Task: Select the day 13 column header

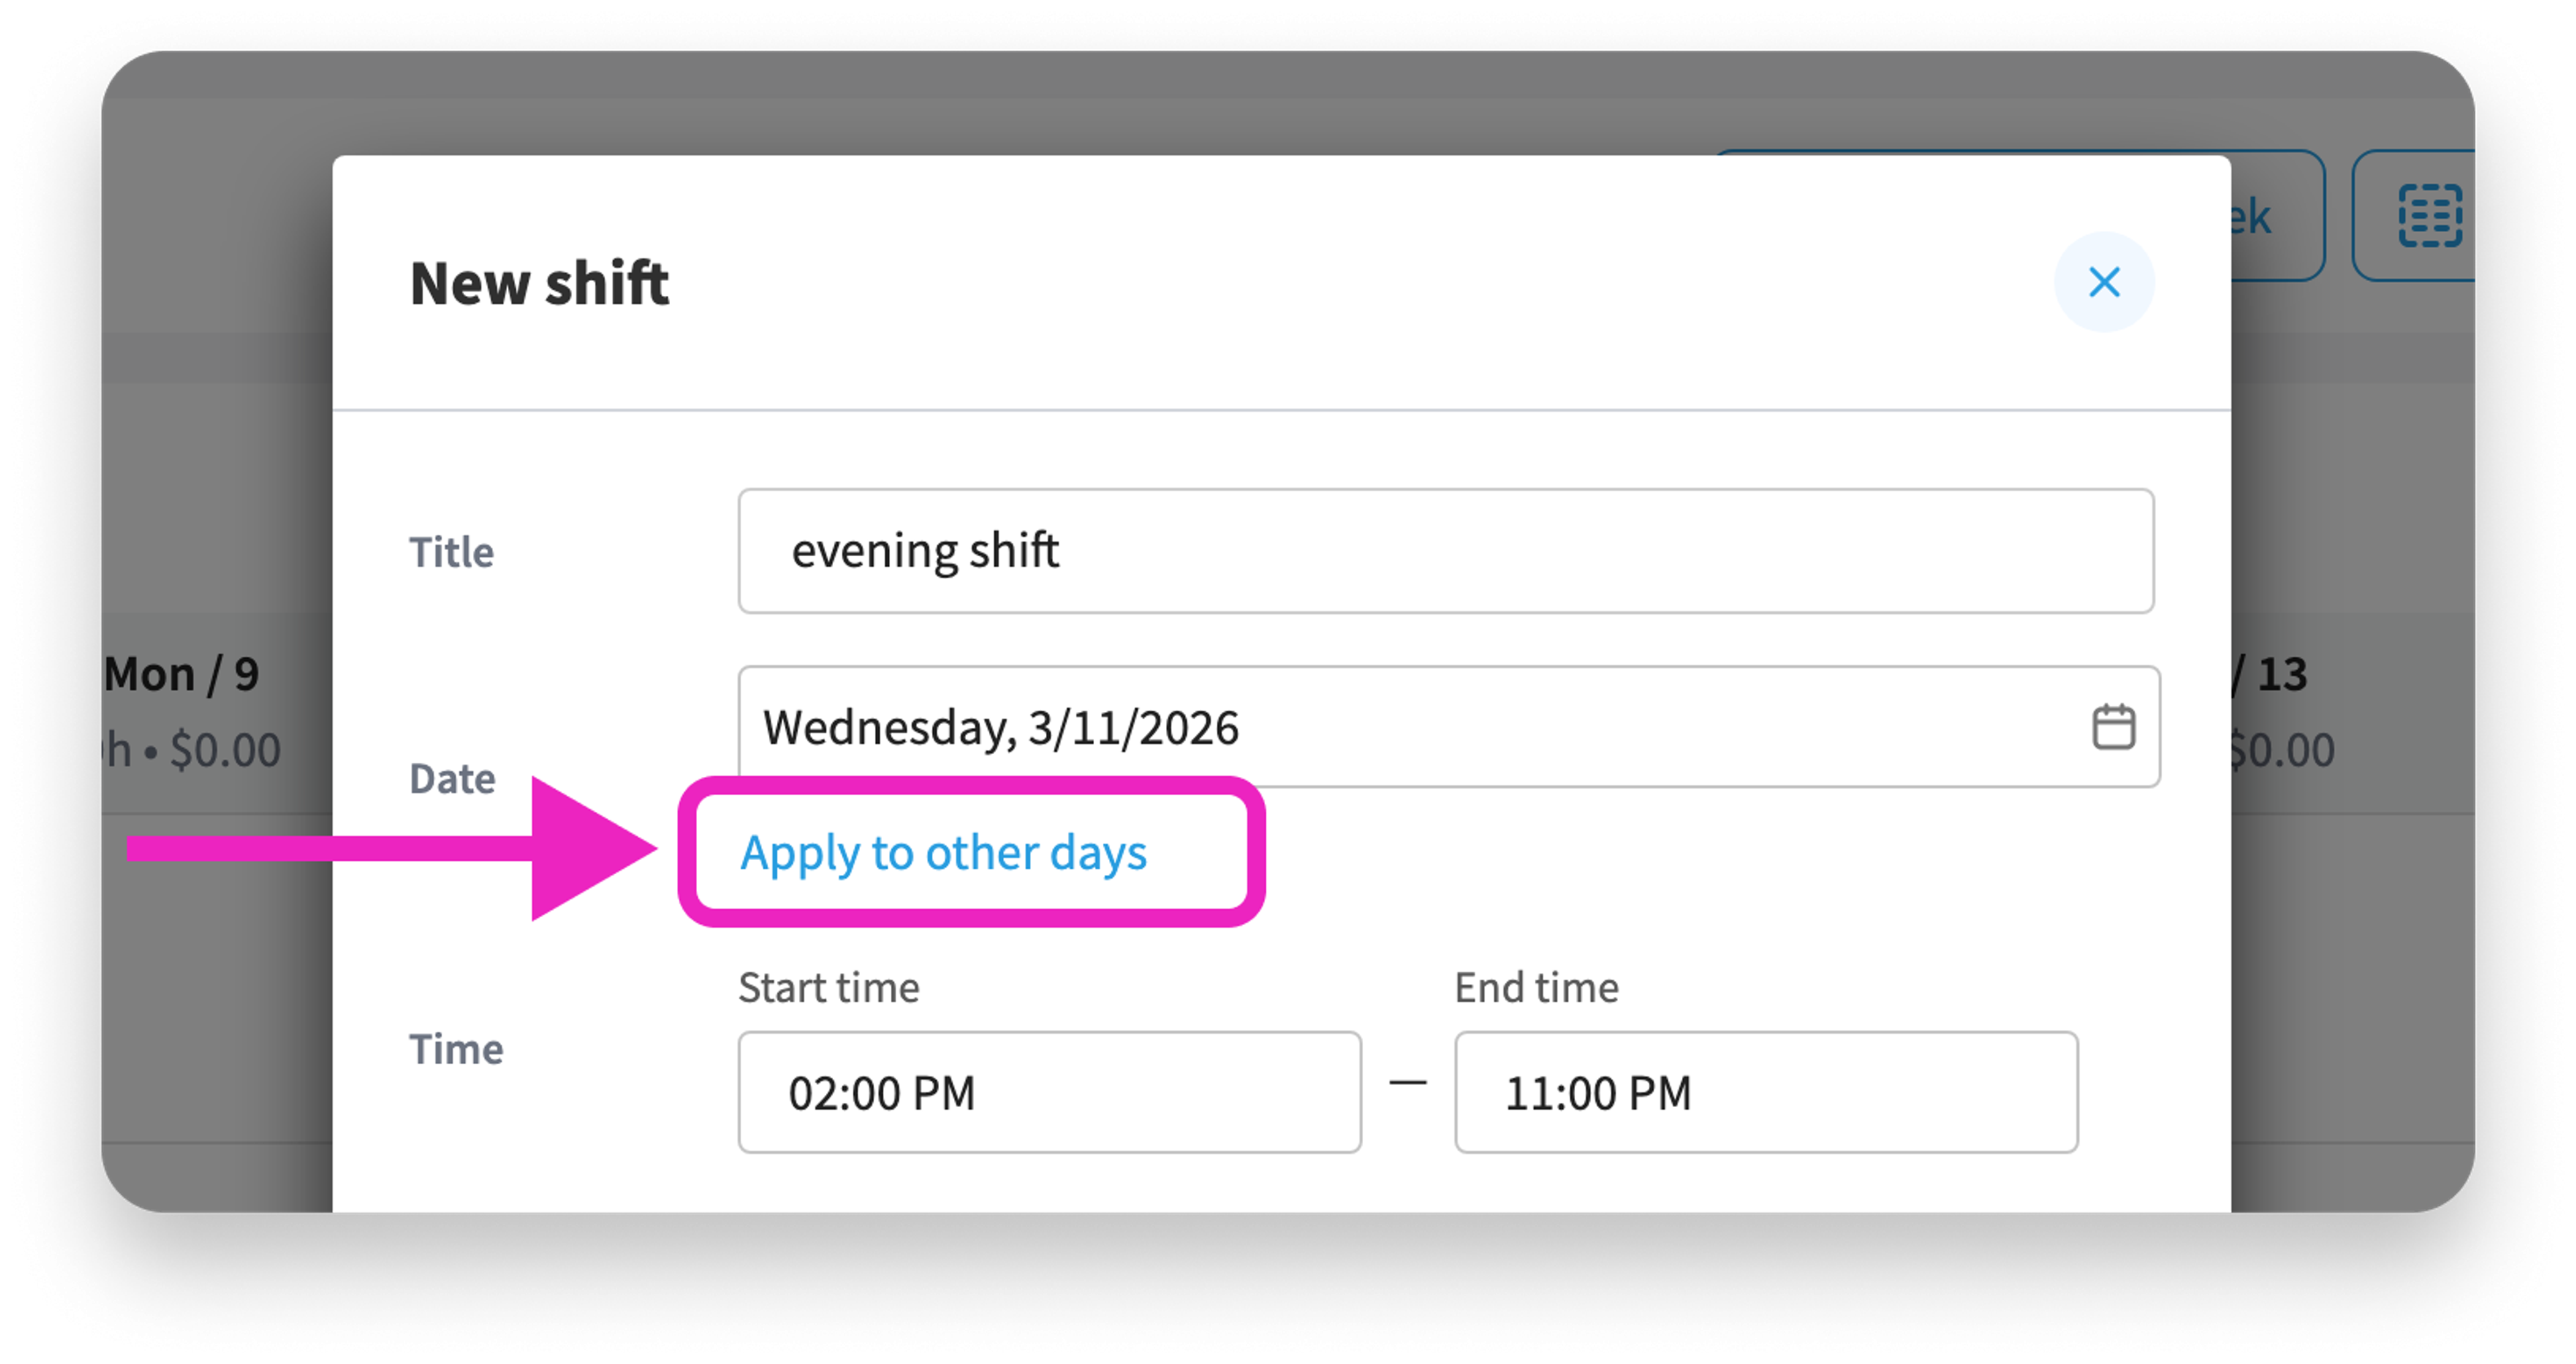Action: (2269, 674)
